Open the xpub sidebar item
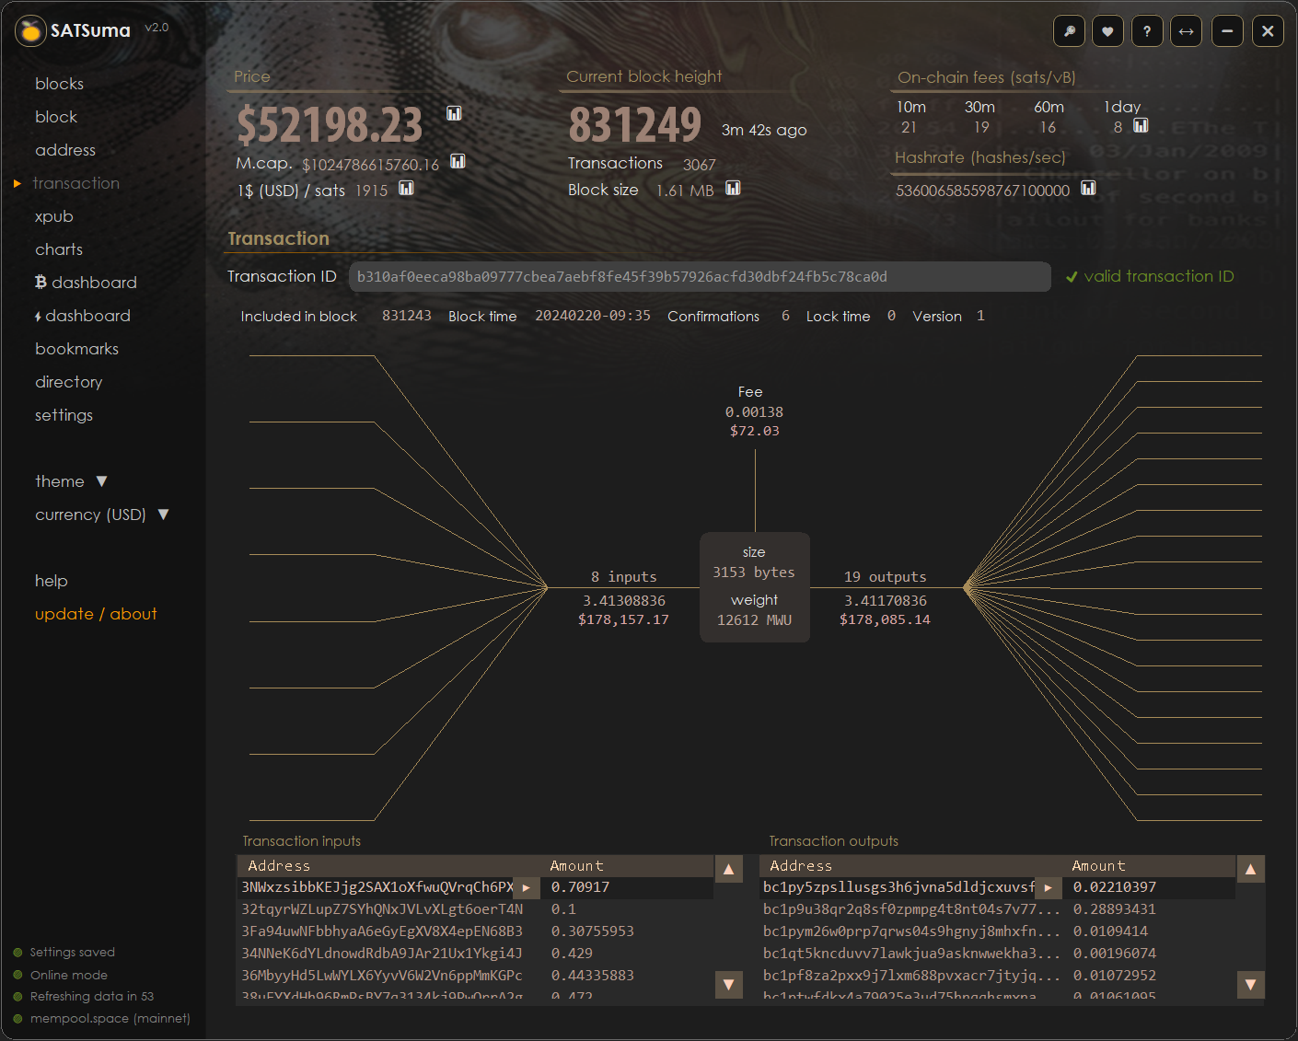1298x1041 pixels. tap(53, 216)
